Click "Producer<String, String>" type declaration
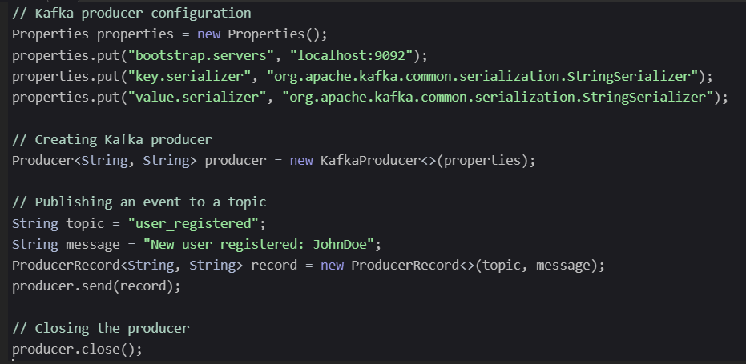746x364 pixels. click(104, 161)
